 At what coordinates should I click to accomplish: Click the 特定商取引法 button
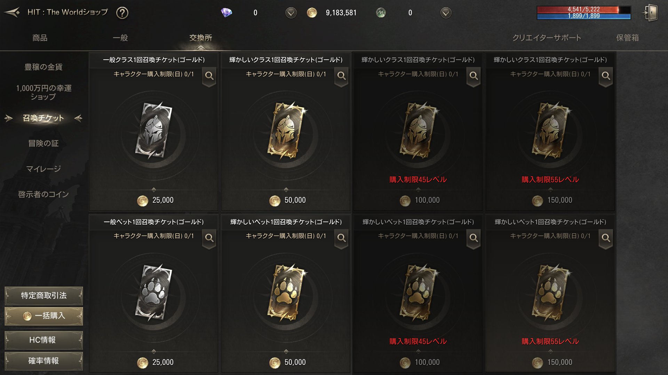(44, 295)
